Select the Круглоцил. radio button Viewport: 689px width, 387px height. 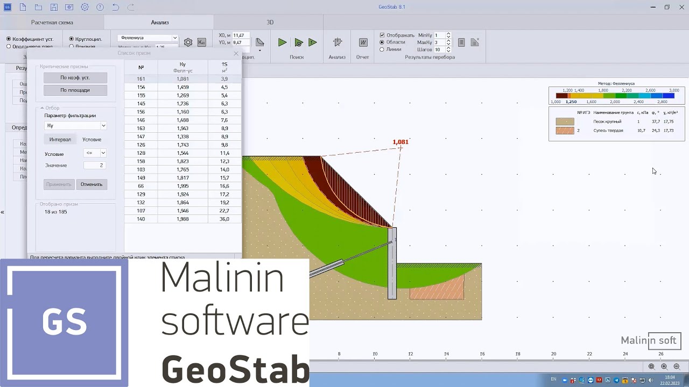click(x=72, y=39)
